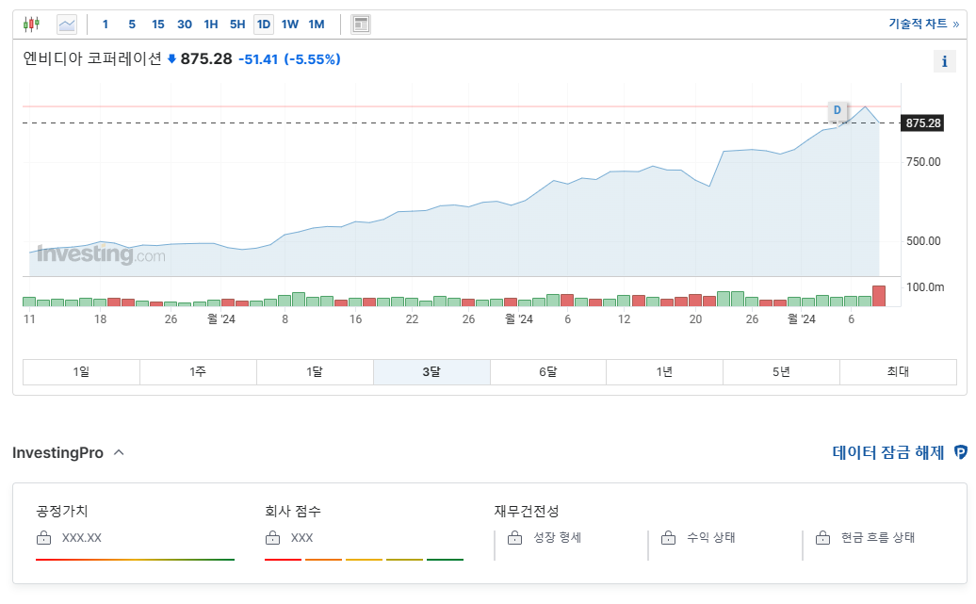
Task: Click the lock icon on 공정가치
Action: (x=41, y=537)
